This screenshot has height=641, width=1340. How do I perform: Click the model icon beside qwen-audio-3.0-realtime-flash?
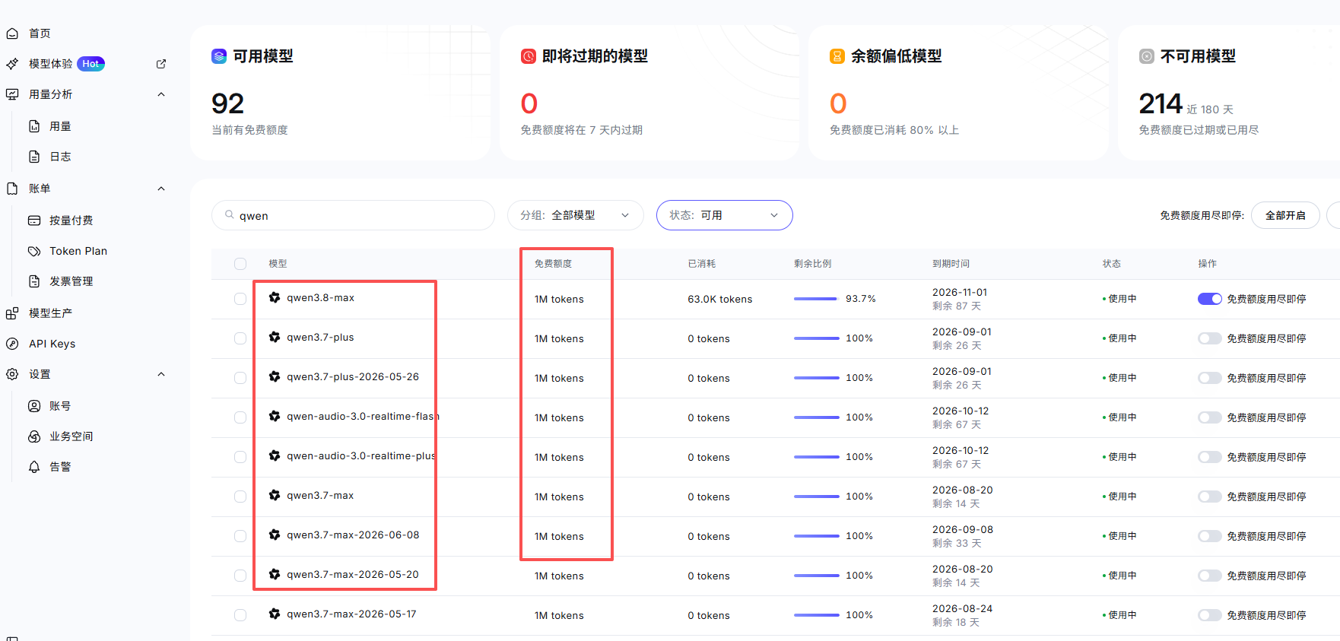[275, 417]
